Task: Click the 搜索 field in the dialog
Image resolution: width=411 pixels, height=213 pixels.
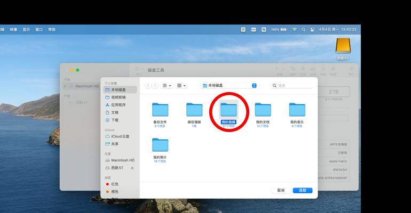Action: pos(291,85)
